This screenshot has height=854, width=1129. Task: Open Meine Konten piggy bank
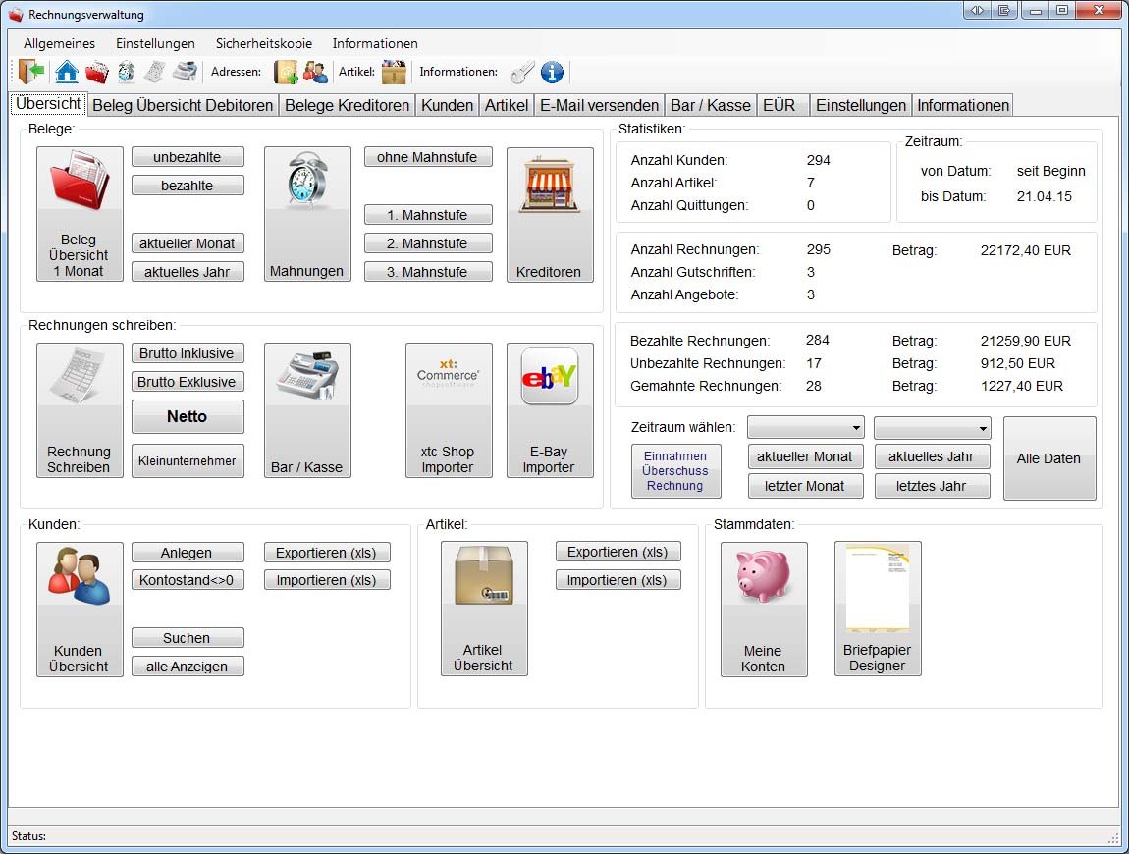pos(763,610)
